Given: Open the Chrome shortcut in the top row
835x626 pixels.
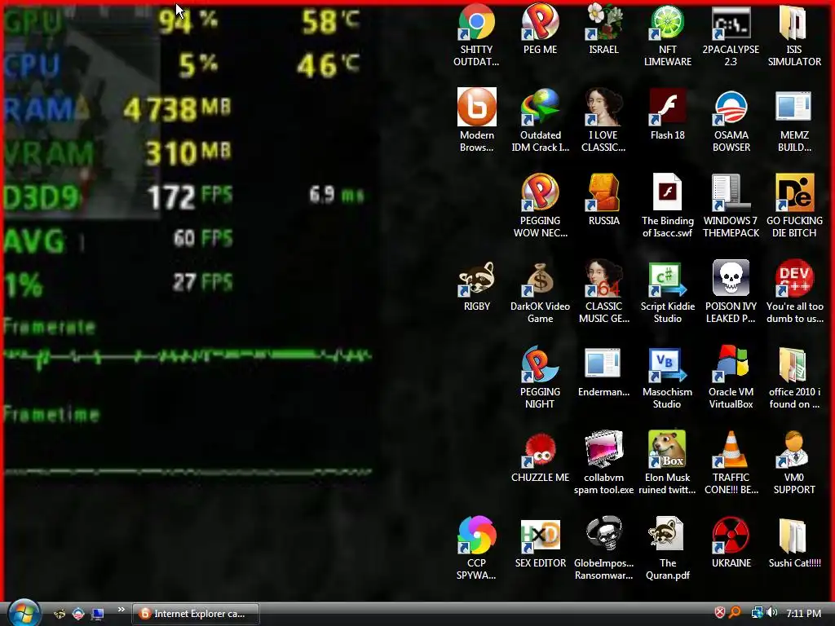Looking at the screenshot, I should (x=476, y=22).
